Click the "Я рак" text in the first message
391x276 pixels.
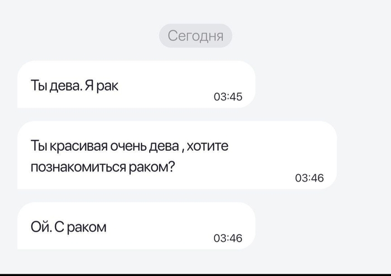(x=102, y=86)
